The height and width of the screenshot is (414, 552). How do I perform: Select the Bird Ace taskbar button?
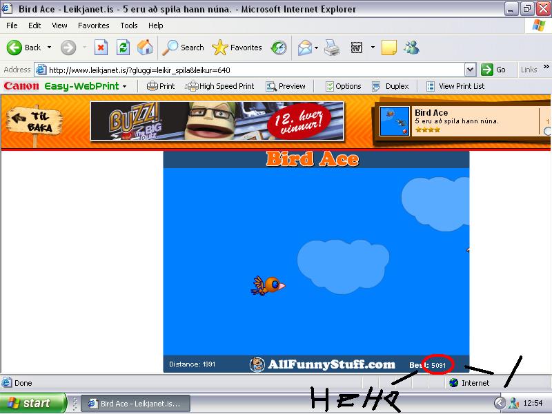(136, 404)
